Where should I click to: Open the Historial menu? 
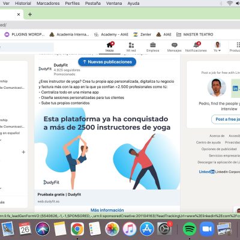pyautogui.click(x=23, y=4)
